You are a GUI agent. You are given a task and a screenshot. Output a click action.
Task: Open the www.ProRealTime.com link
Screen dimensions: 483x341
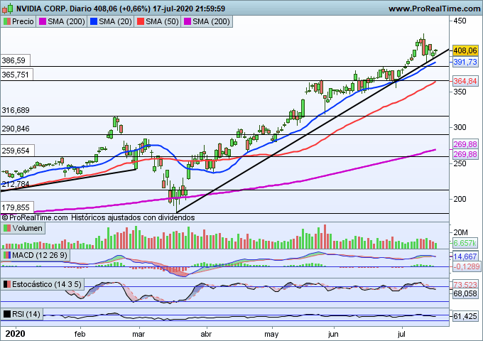434,9
